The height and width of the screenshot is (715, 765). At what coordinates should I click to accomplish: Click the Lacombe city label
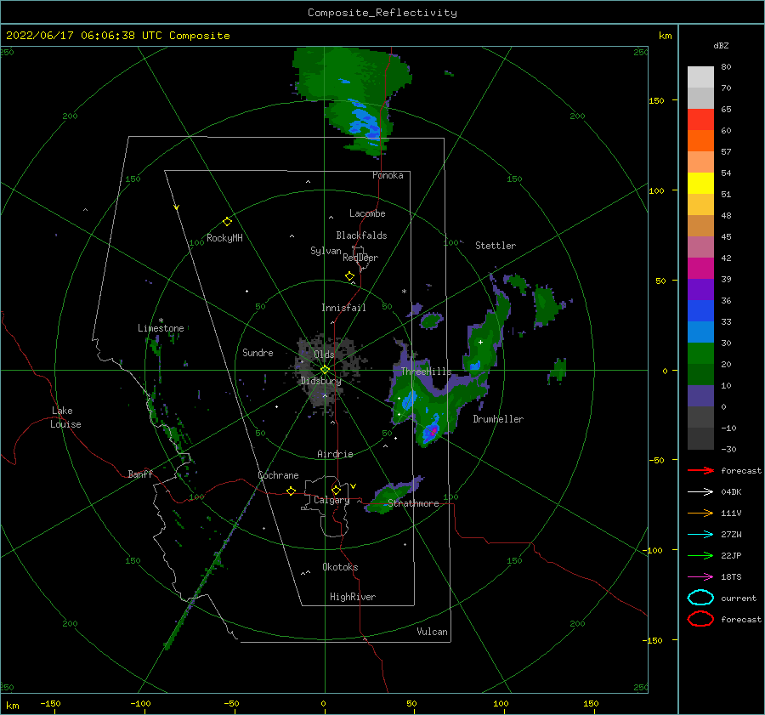(x=367, y=213)
